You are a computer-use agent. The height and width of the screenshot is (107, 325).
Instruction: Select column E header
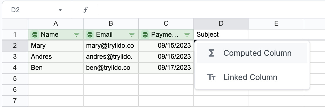point(276,24)
